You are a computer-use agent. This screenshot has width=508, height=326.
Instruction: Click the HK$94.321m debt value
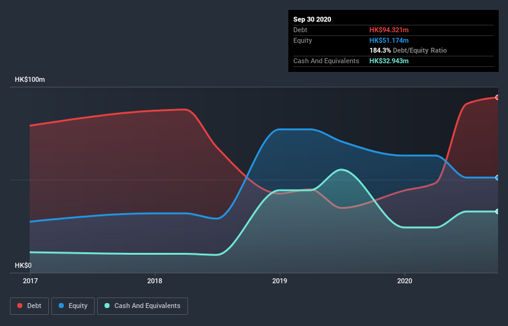[x=389, y=30]
